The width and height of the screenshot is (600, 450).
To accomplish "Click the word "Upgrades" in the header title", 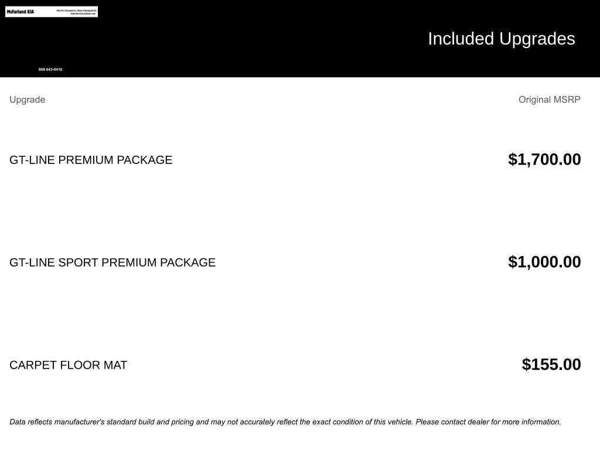I will [537, 39].
